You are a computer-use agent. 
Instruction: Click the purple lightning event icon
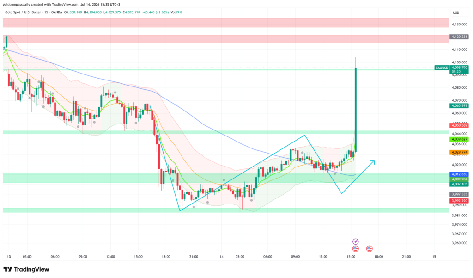tap(355, 241)
